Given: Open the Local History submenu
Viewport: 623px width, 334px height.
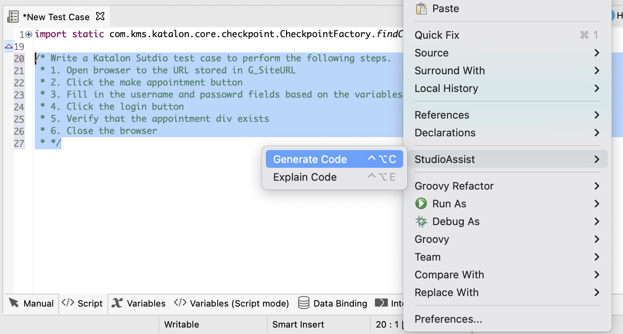Looking at the screenshot, I should pos(446,88).
